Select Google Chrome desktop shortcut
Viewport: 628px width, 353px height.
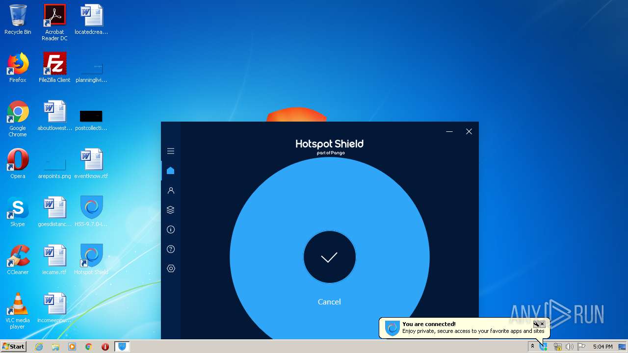tap(18, 119)
